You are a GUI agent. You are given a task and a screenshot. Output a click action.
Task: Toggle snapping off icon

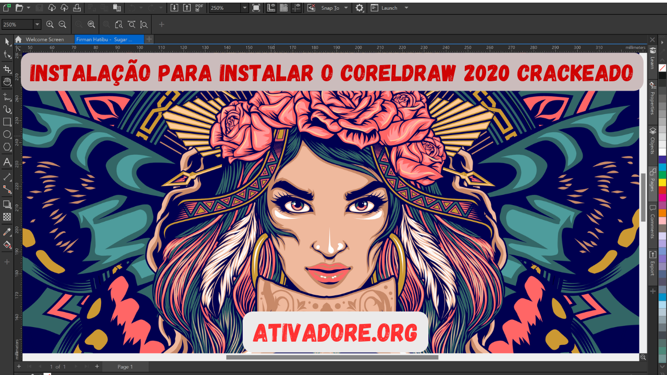coord(311,8)
